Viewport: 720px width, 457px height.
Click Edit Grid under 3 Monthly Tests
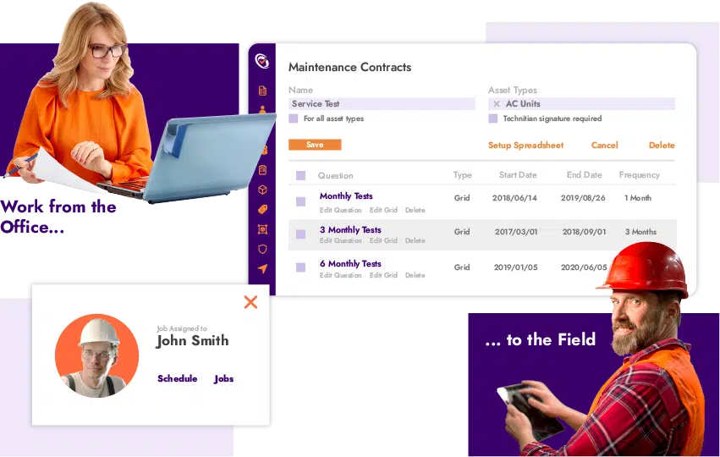[383, 240]
